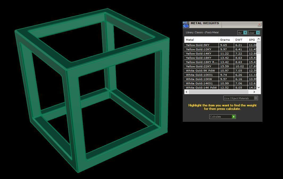Screen dimensions: 283x179
Task: Click the DWT column header
Action: (241, 40)
